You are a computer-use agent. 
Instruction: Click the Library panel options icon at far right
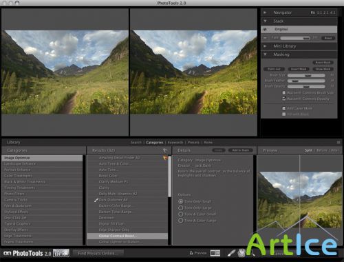click(338, 142)
